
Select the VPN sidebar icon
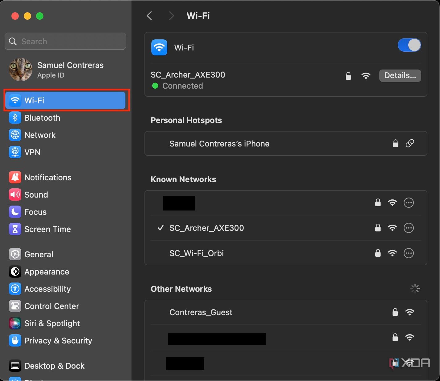32,152
